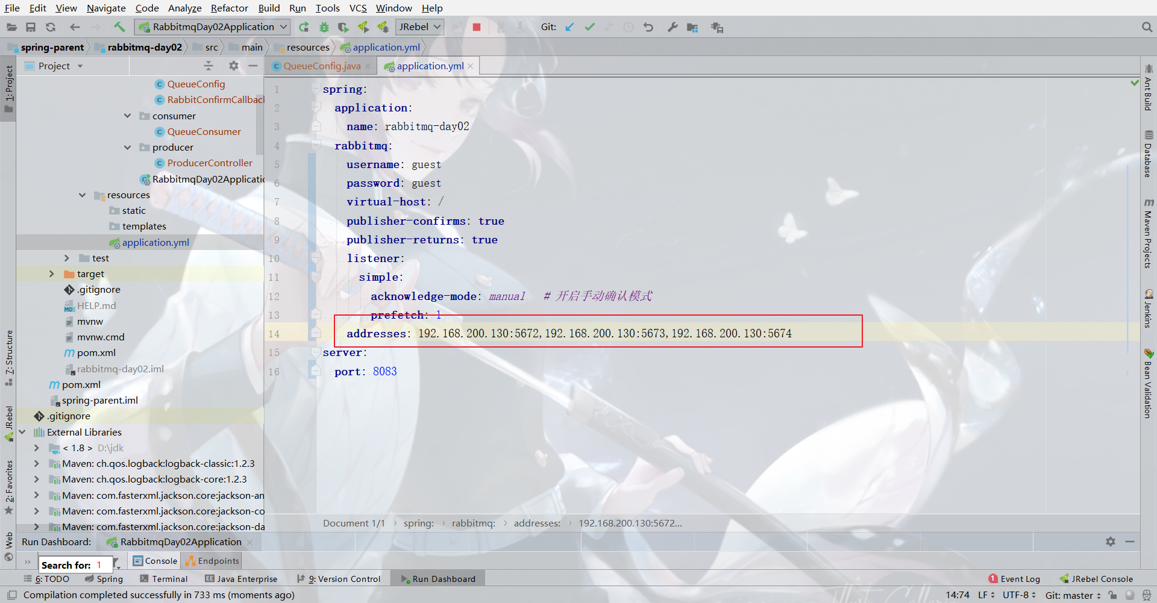Open Run Dashboard settings gear
The width and height of the screenshot is (1157, 603).
tap(1111, 542)
